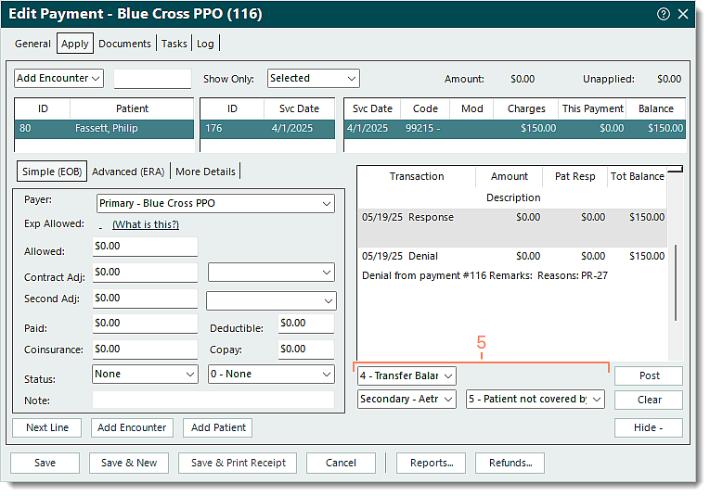Image resolution: width=710 pixels, height=496 pixels.
Task: Click Save & Print Receipt button
Action: coord(238,463)
